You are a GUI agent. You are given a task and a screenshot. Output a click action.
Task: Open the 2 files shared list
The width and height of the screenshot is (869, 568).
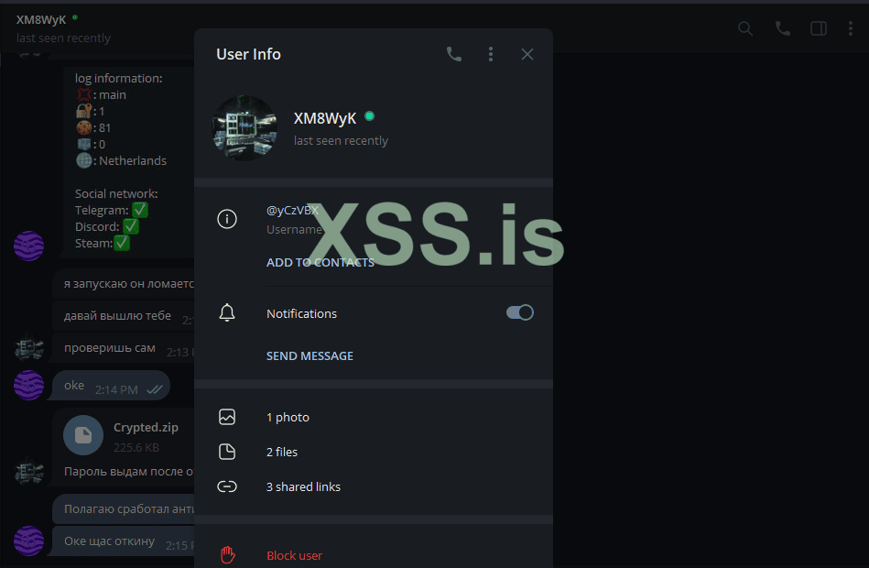[x=282, y=452]
